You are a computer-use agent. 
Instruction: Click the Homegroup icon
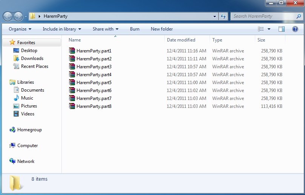(x=12, y=130)
